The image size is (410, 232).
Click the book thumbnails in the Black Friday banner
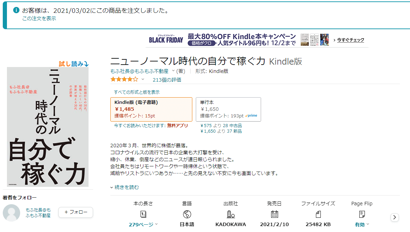[x=315, y=40]
